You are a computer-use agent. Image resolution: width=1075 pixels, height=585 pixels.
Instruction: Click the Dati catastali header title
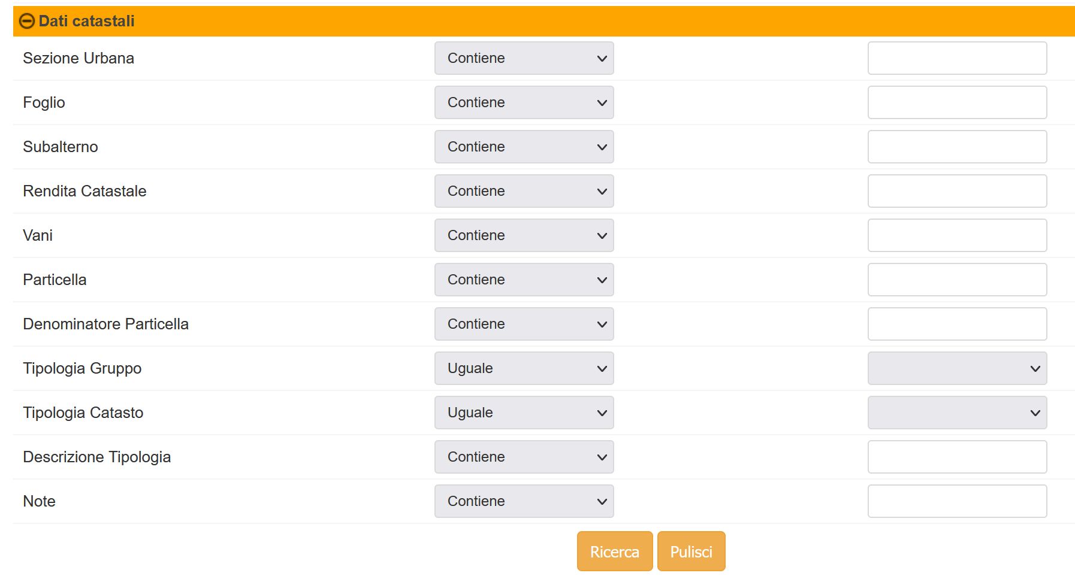[87, 22]
